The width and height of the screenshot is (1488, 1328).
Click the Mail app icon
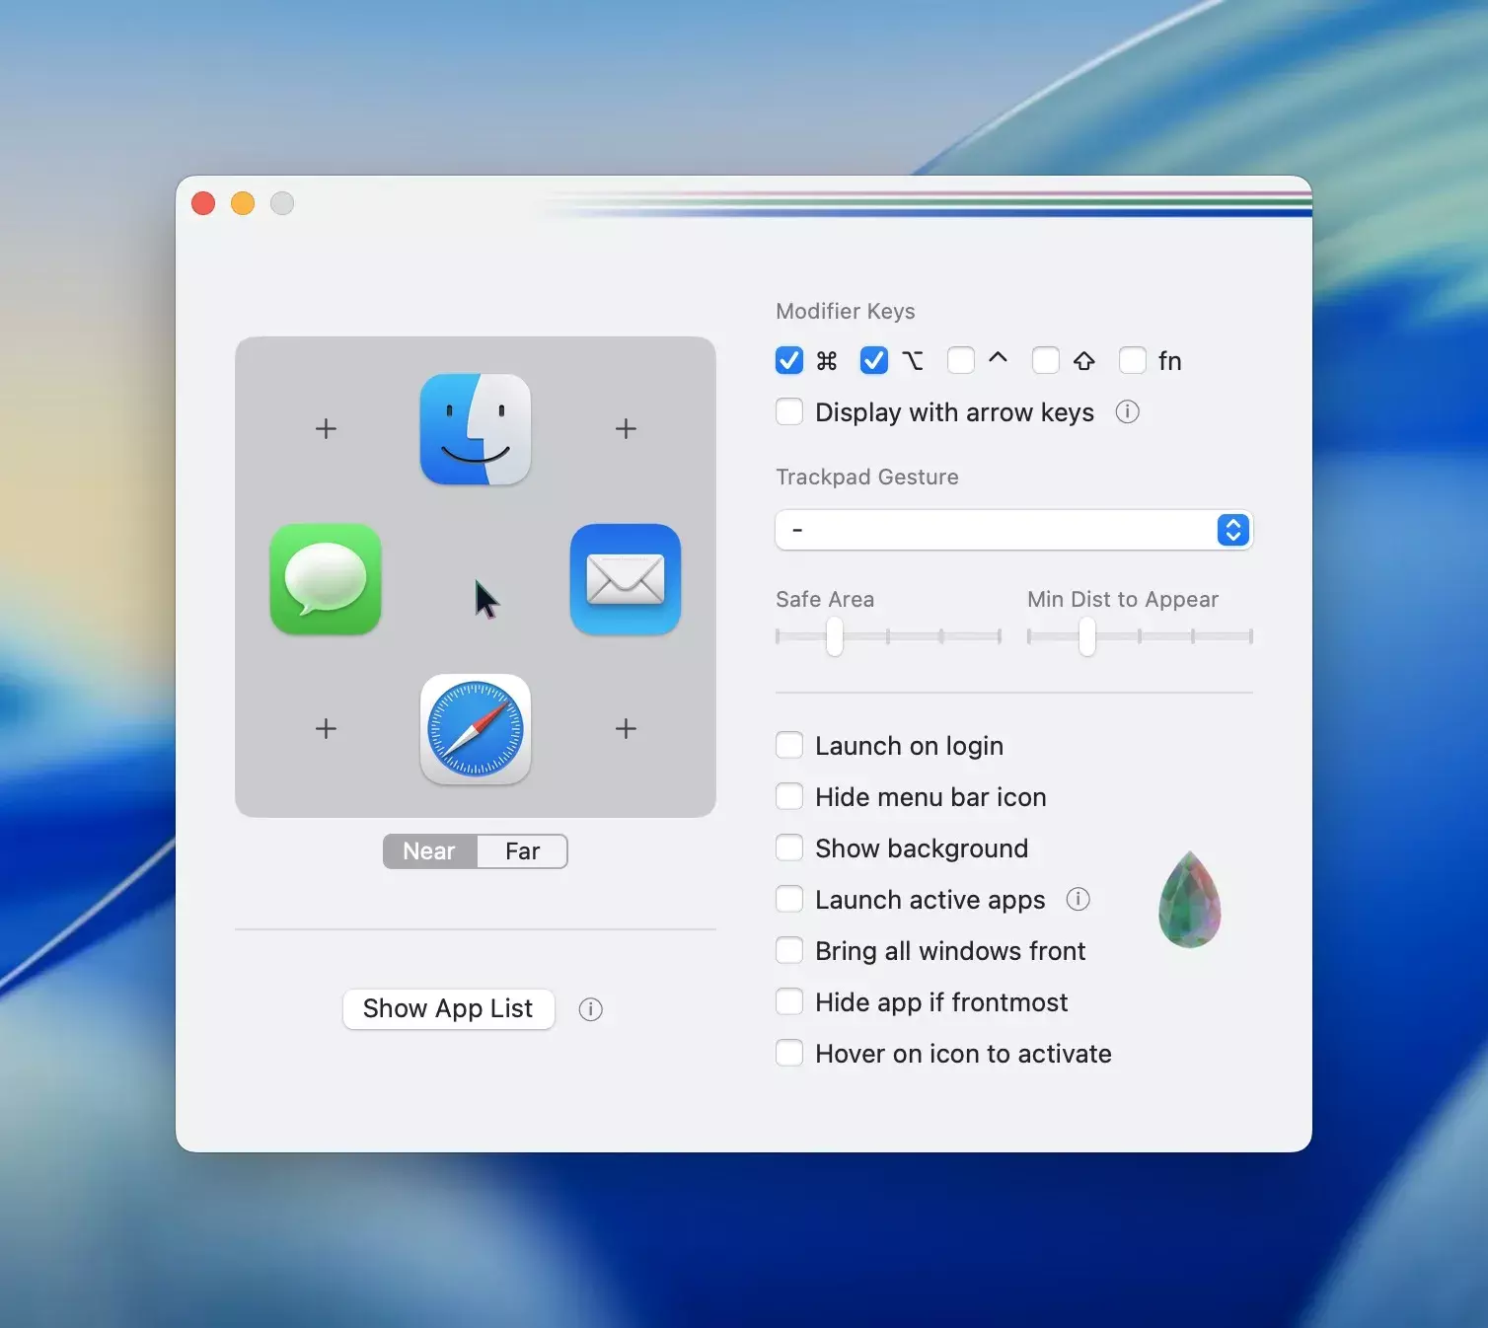(x=625, y=579)
